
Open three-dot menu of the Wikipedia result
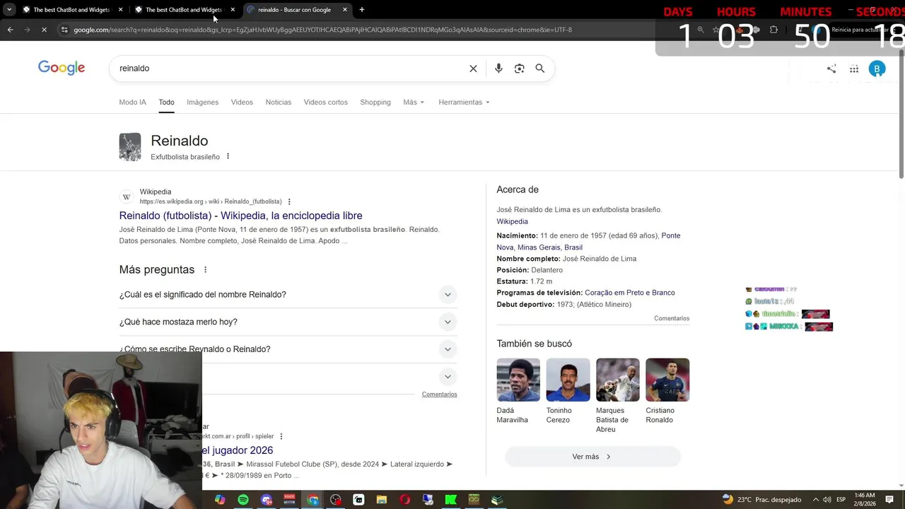pyautogui.click(x=289, y=201)
